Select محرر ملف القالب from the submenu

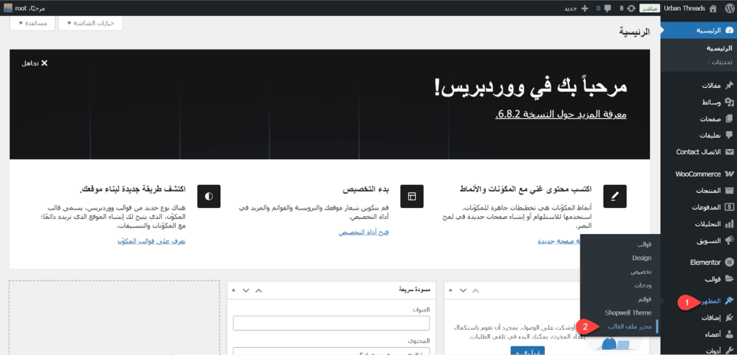point(629,326)
